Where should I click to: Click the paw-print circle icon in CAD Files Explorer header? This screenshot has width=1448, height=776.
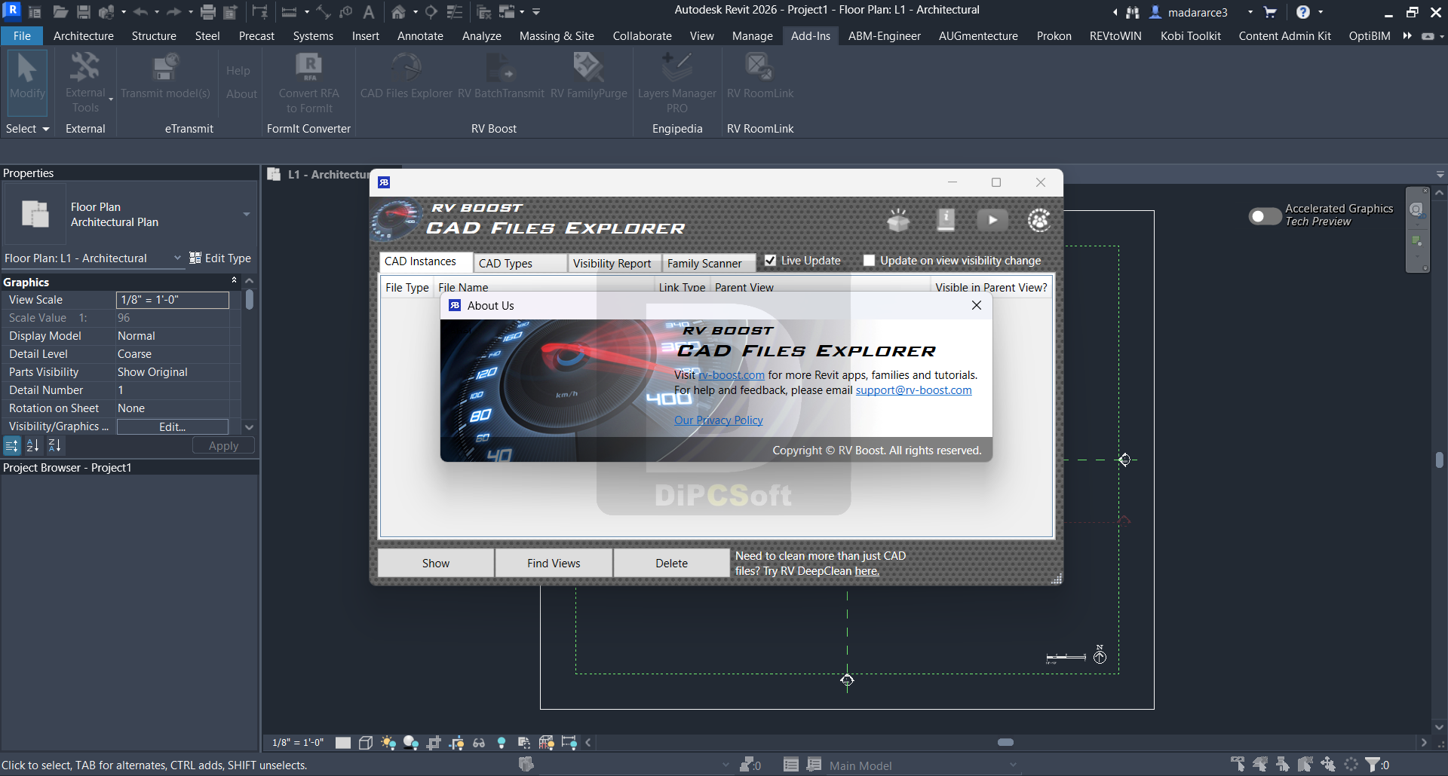tap(1039, 220)
